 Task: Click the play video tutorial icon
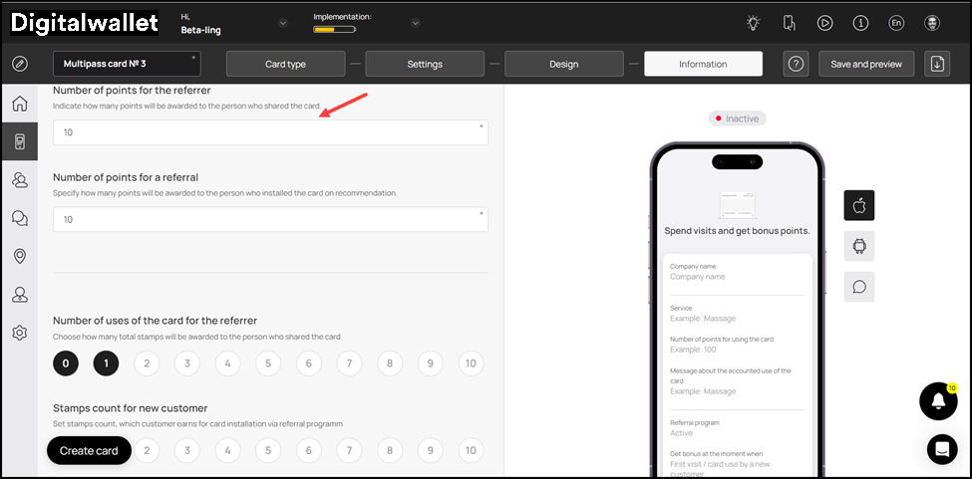(x=824, y=23)
